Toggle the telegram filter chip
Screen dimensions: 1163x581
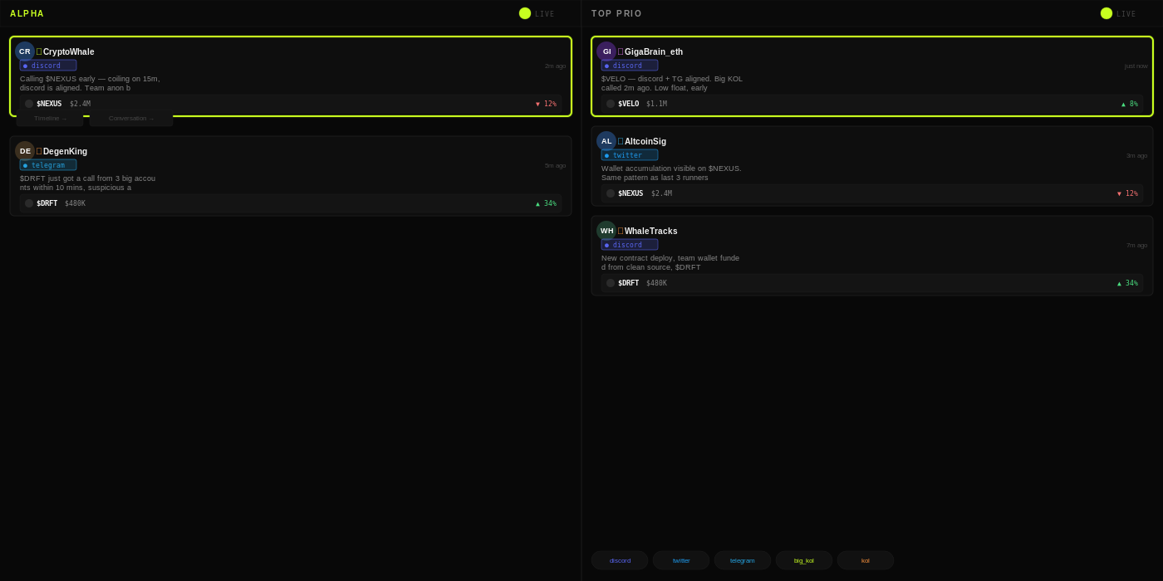(x=743, y=560)
